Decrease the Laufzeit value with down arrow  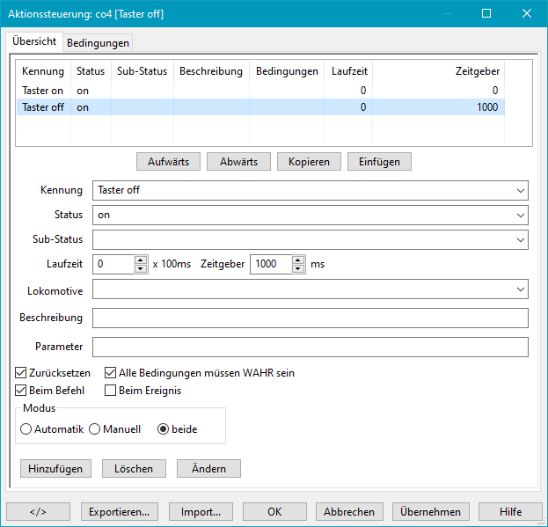pyautogui.click(x=141, y=268)
